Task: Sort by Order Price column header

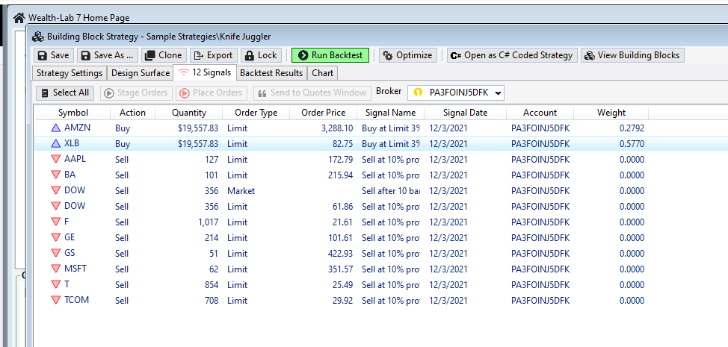Action: 323,113
